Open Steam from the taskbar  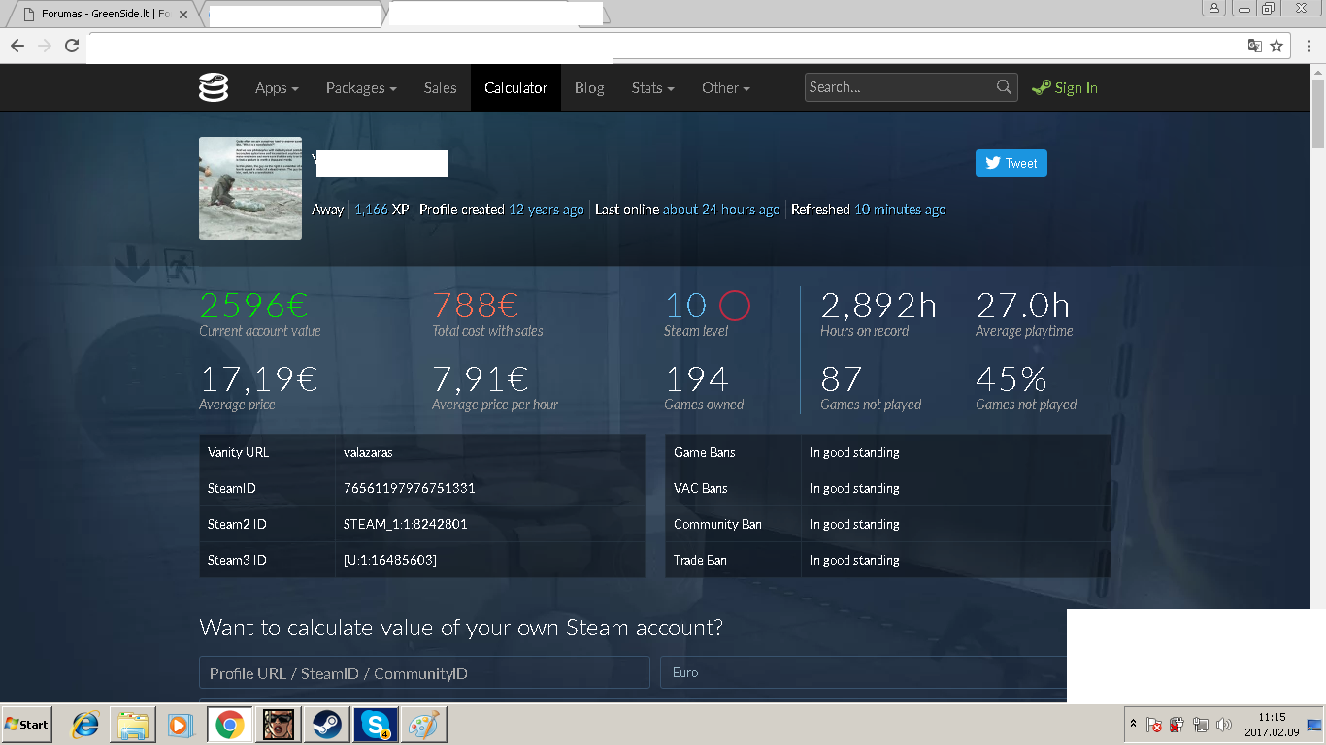pos(325,724)
